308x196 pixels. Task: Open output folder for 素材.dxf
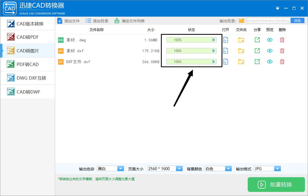[241, 51]
